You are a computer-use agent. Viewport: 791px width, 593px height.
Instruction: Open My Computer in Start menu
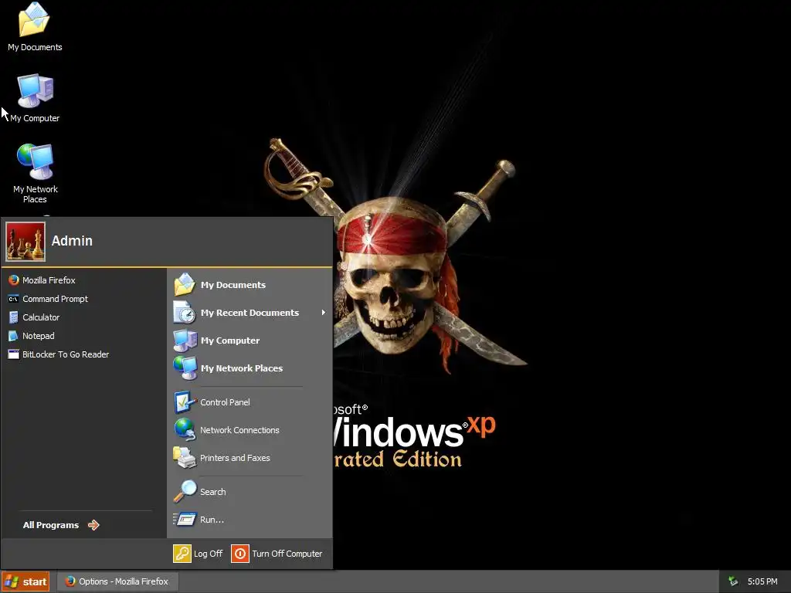click(x=250, y=341)
